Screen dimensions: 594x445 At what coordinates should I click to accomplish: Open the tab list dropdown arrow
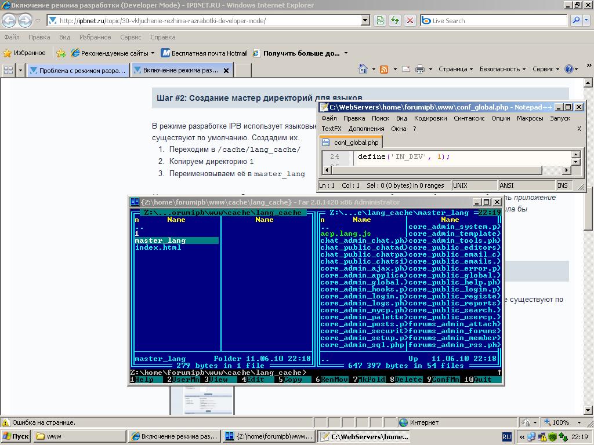[x=20, y=70]
